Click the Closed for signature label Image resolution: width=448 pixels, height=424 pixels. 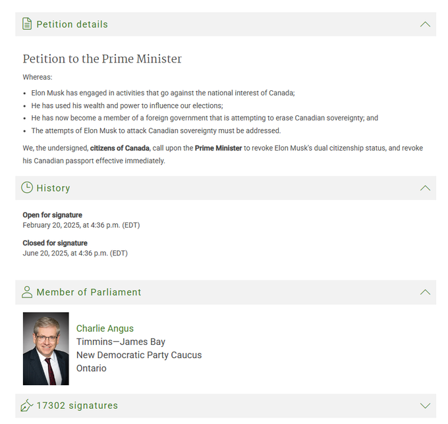point(55,243)
